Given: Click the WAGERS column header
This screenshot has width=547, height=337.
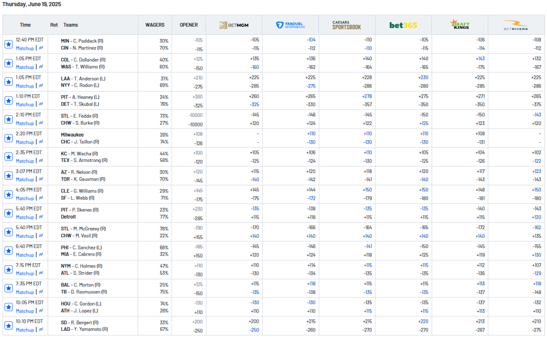Looking at the screenshot, I should point(155,25).
